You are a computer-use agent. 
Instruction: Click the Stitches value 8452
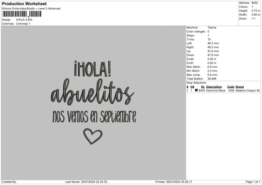[255, 3]
